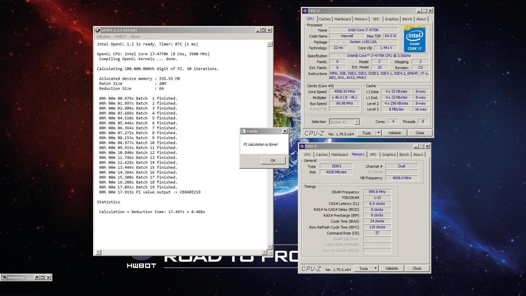This screenshot has height=296, width=526.
Task: Click the Multiplier value x 46.0 (8 - 46)
Action: [x=345, y=98]
